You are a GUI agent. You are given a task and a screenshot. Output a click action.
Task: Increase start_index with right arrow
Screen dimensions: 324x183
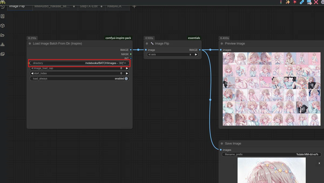click(127, 73)
